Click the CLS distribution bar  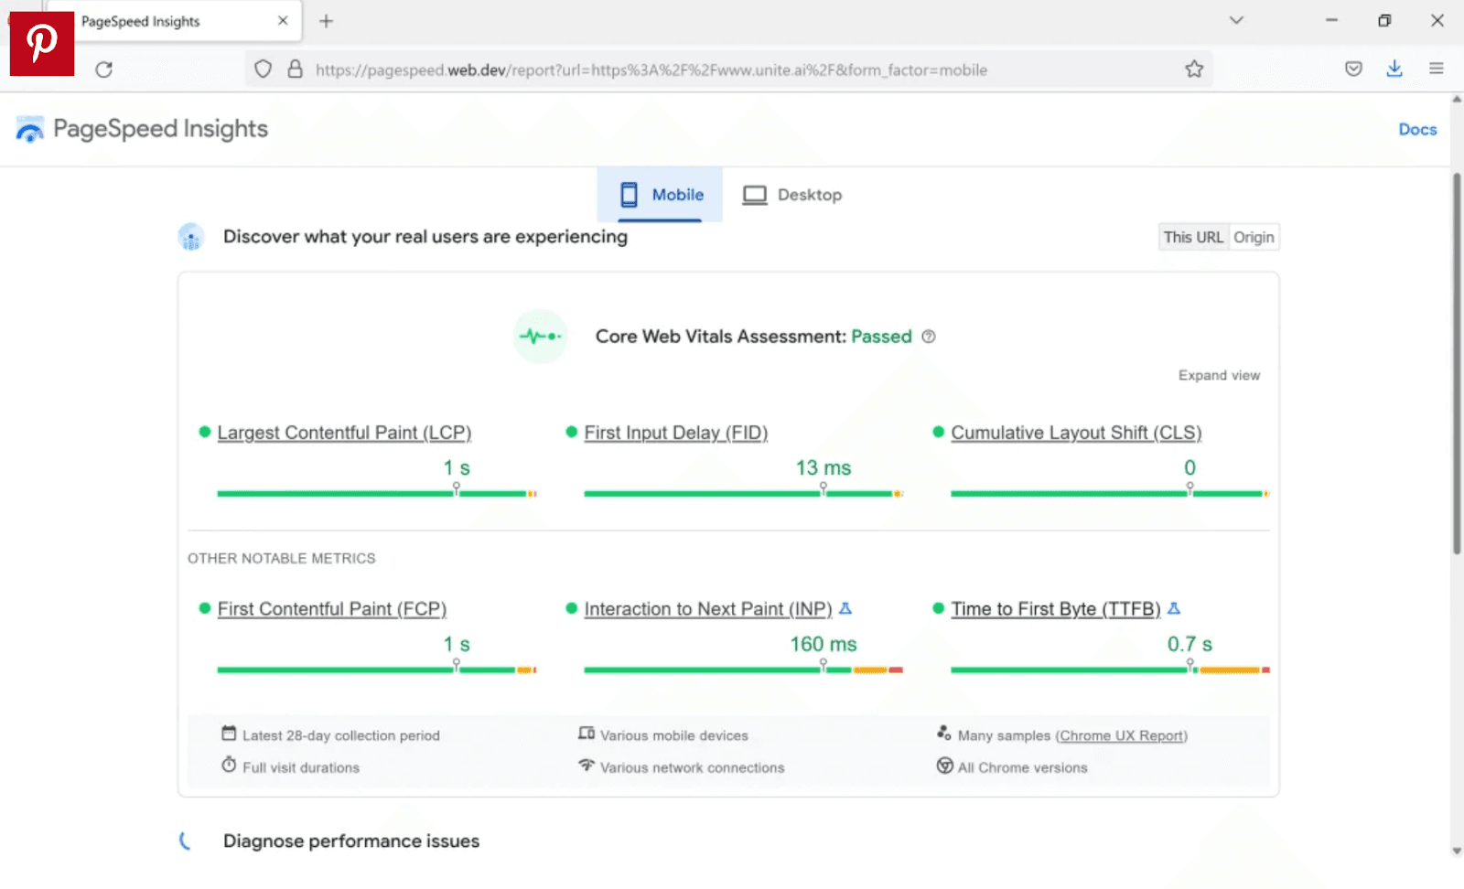1110,494
